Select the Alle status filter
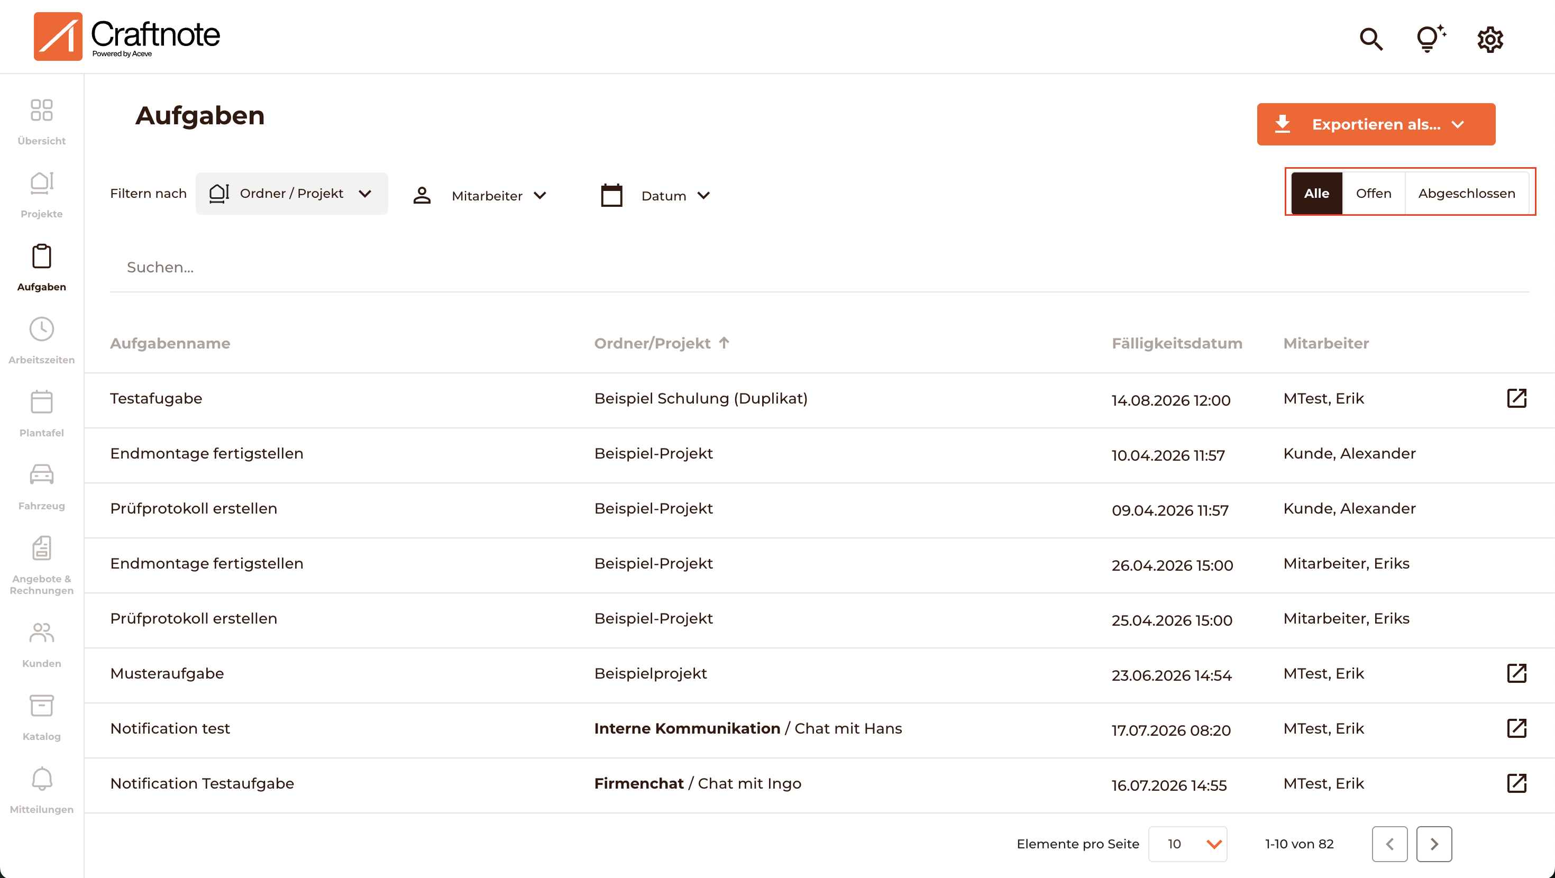1555x878 pixels. point(1316,193)
